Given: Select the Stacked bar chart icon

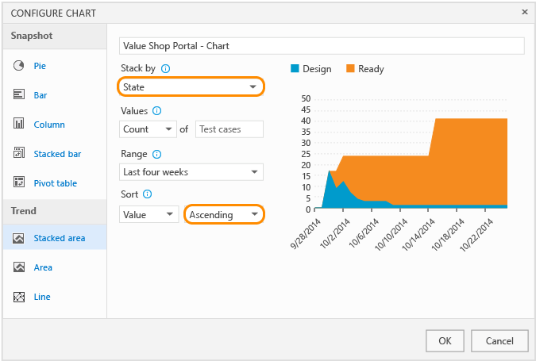Looking at the screenshot, I should click(x=19, y=154).
